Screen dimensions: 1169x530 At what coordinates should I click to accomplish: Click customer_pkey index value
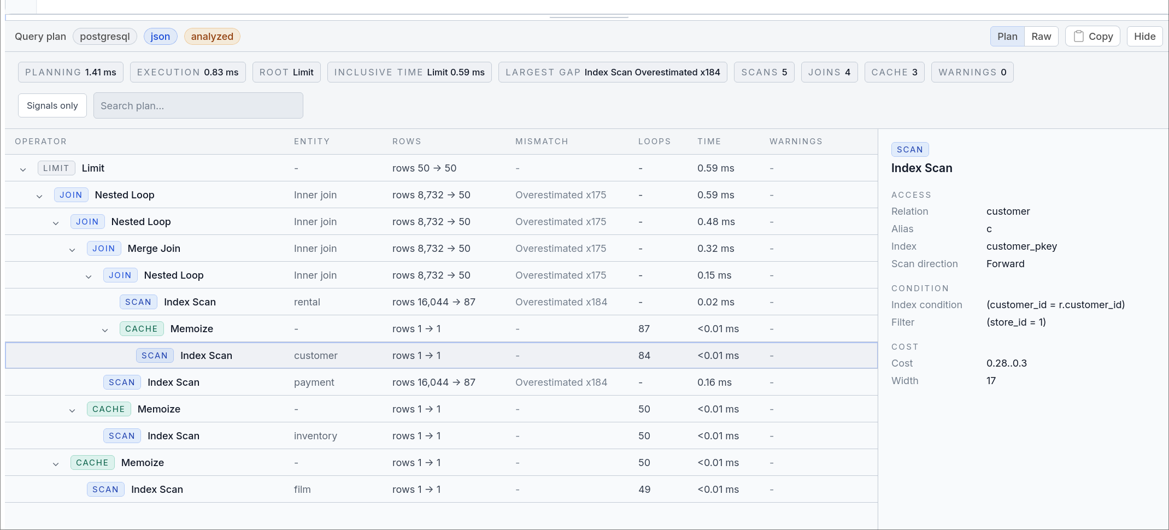(1021, 246)
